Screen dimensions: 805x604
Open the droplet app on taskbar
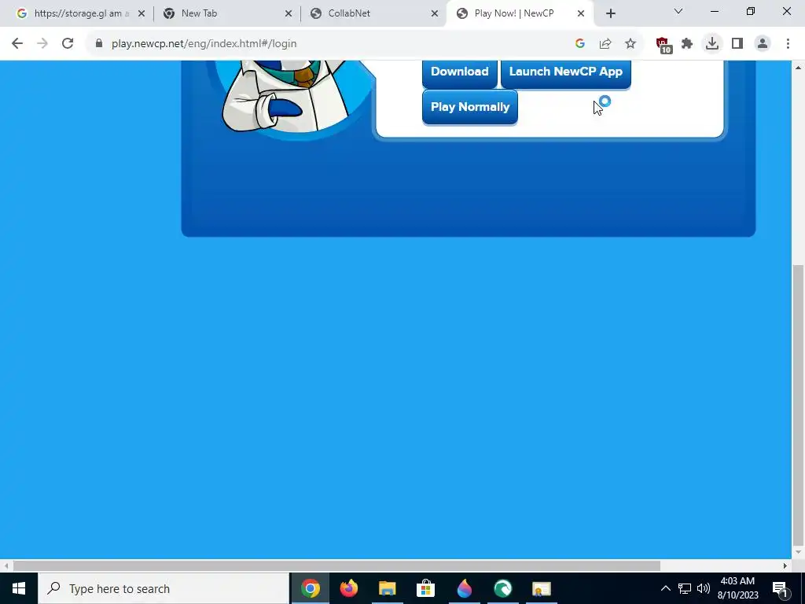[x=464, y=588]
